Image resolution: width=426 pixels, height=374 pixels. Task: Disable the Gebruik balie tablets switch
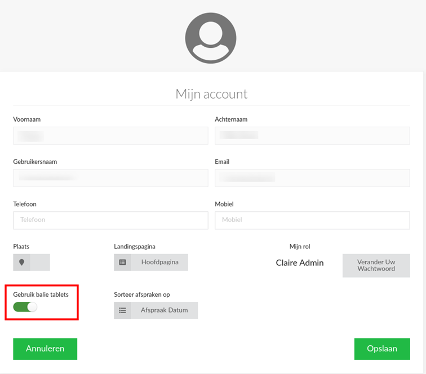[x=25, y=307]
